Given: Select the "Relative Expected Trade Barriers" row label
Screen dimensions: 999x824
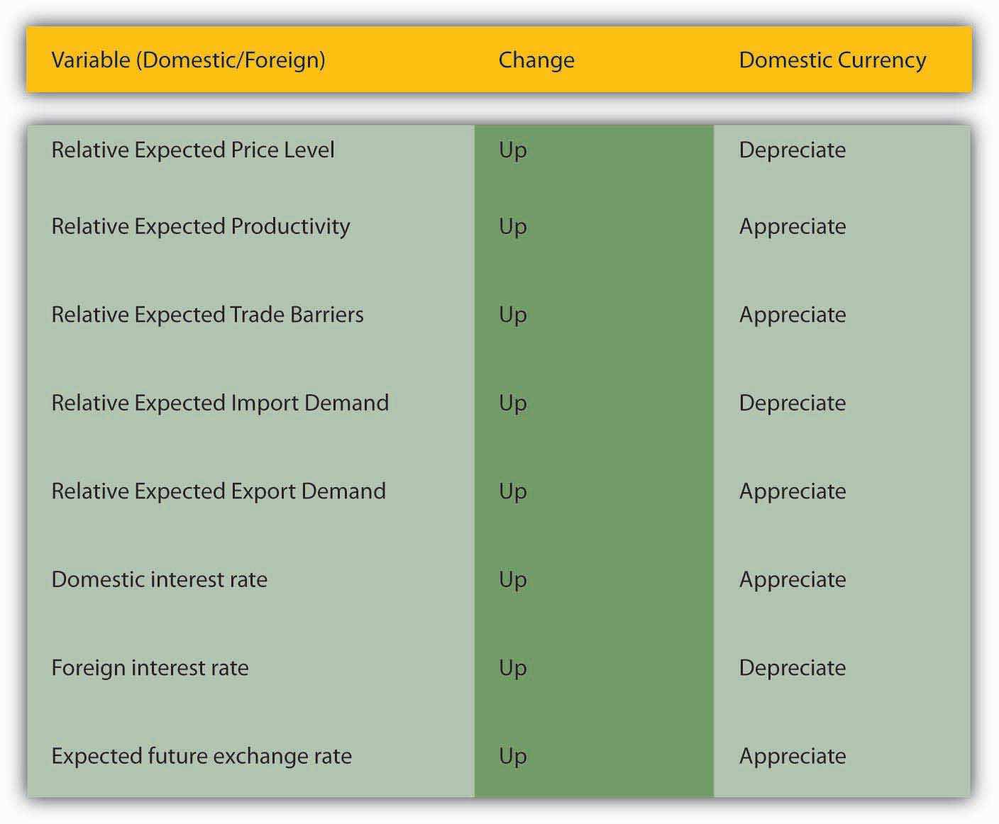Looking at the screenshot, I should coord(207,315).
